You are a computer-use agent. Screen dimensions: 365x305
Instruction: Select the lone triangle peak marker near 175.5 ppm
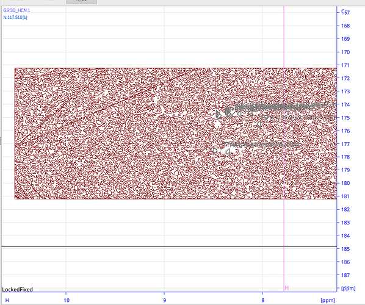click(x=259, y=124)
